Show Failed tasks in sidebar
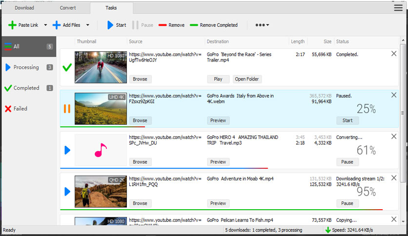Viewport: 408px width, 236px height. click(20, 109)
